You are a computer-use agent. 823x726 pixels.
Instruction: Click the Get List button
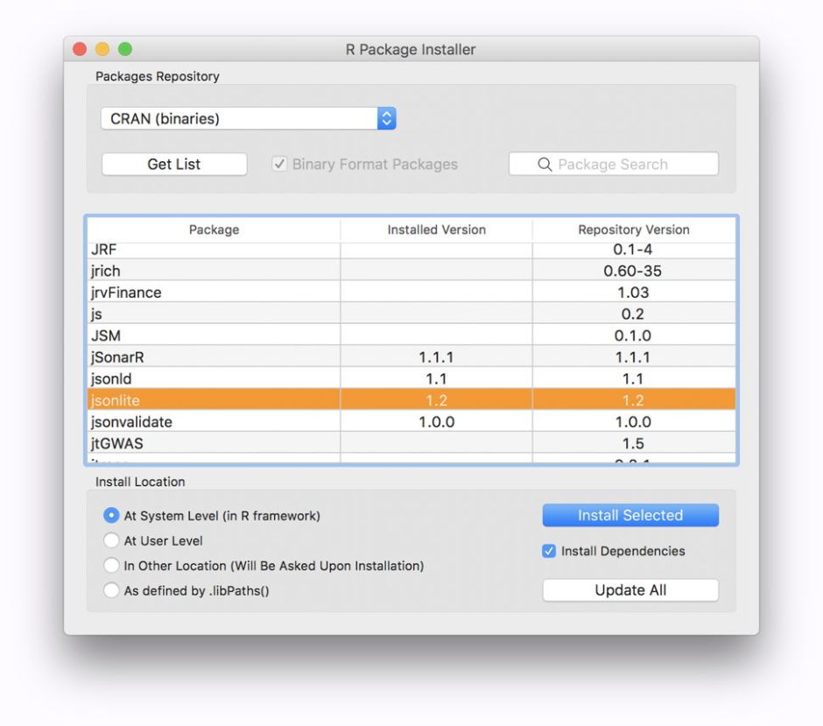pos(174,165)
